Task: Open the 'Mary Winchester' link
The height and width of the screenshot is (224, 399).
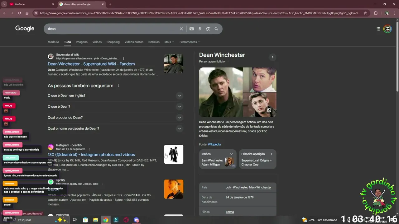Action: tap(260, 187)
